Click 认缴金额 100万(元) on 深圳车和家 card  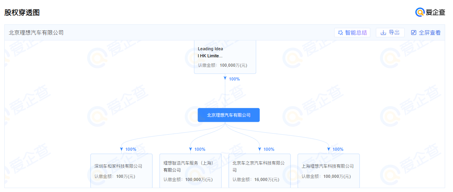click(115, 176)
